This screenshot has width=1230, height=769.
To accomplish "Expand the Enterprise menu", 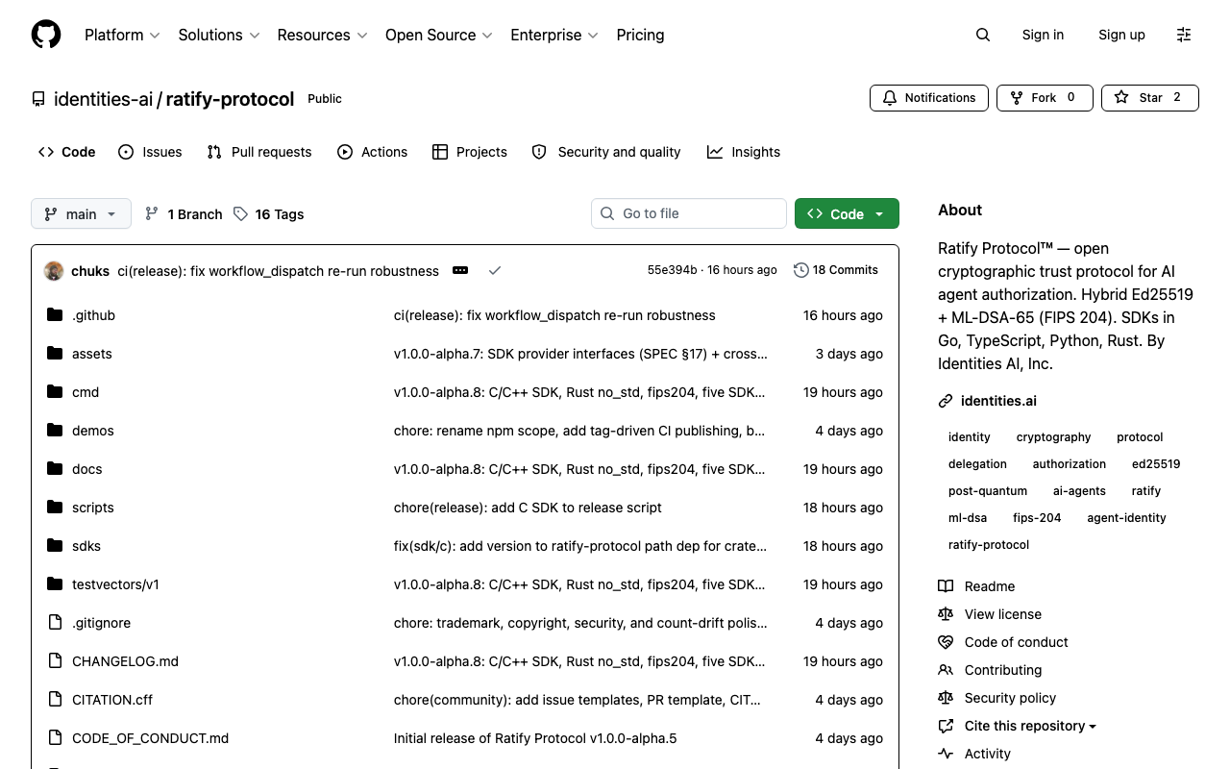I will tap(554, 35).
